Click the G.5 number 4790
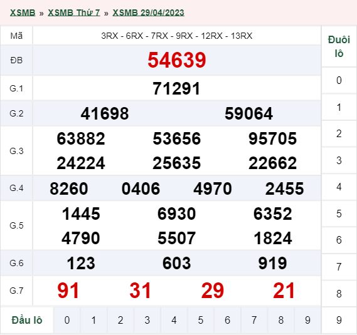Screen dimensions: 357x335 click(x=81, y=239)
